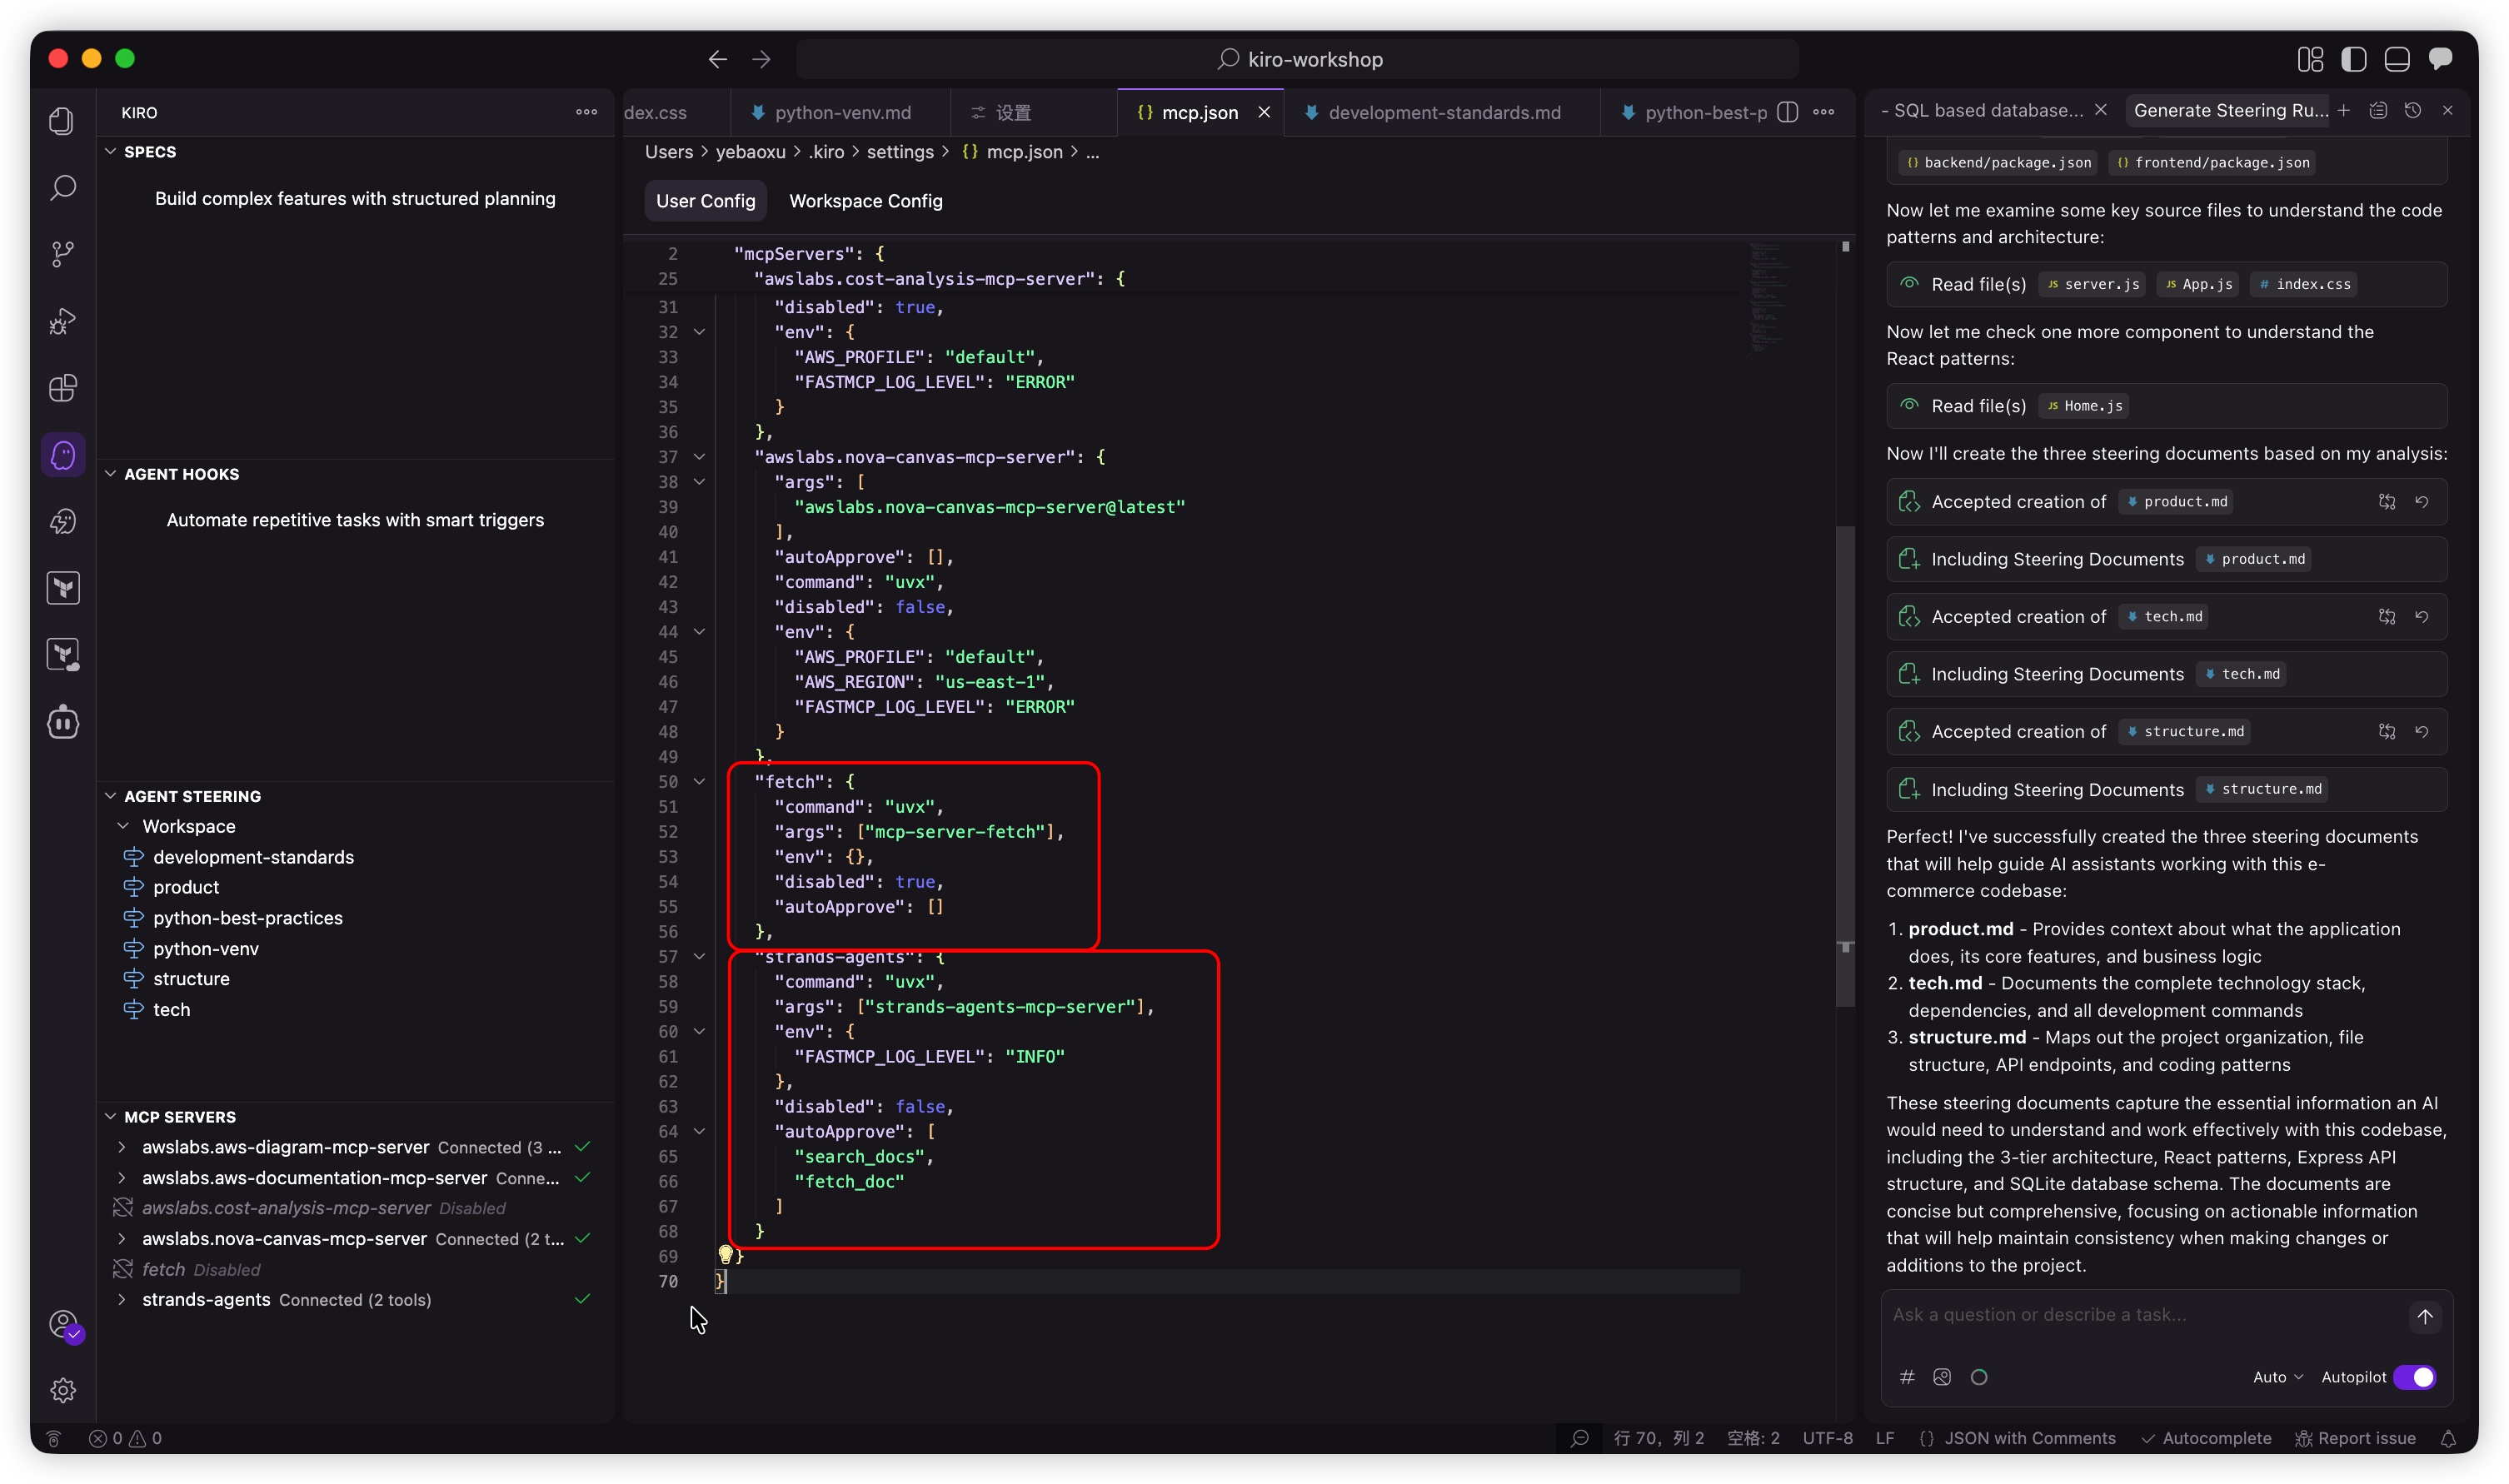This screenshot has height=1484, width=2509.
Task: Open the Search view in activity bar
Action: pos(63,187)
